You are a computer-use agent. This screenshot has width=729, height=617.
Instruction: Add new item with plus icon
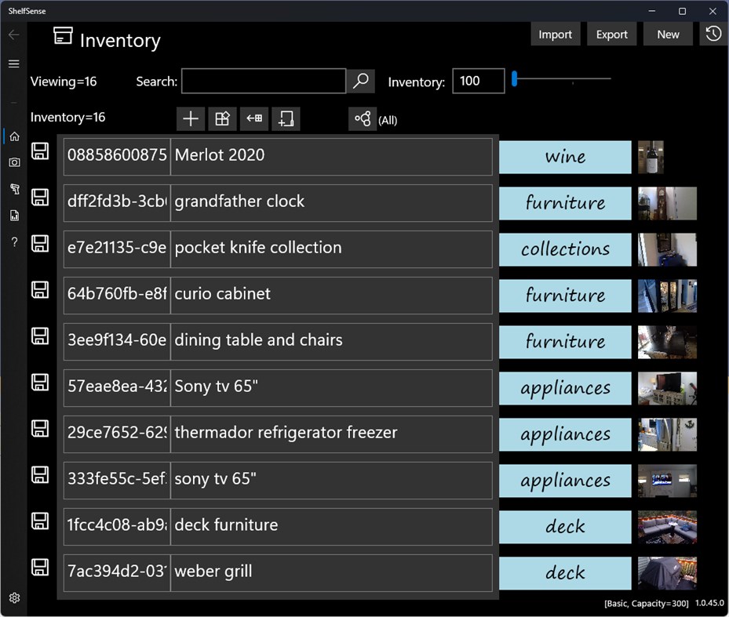coord(191,119)
